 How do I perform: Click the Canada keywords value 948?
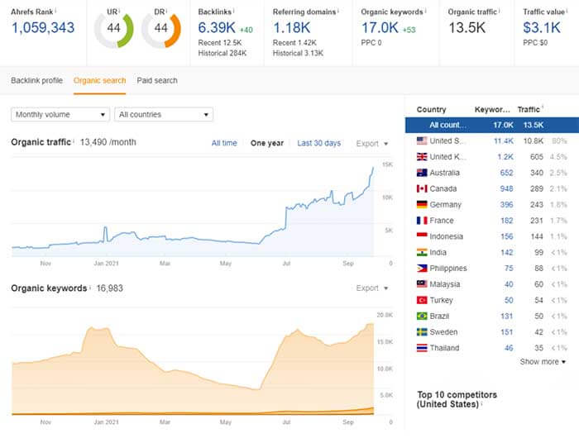pos(506,188)
